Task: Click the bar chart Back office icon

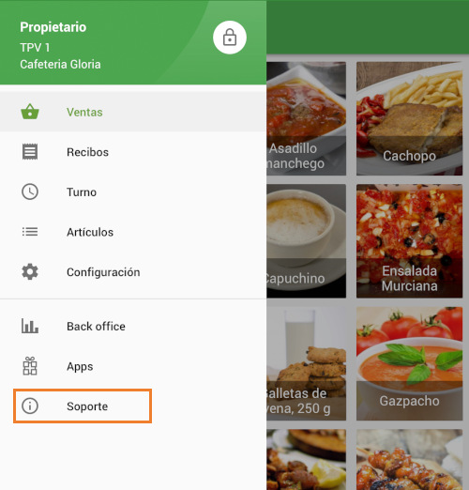Action: point(30,326)
